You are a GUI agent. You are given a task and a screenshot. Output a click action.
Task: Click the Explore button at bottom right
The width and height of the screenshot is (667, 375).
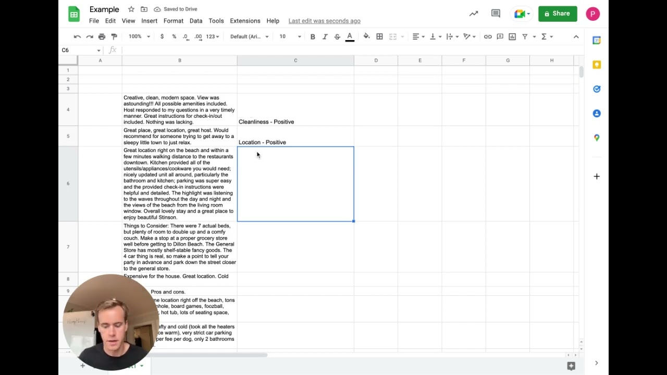point(571,366)
